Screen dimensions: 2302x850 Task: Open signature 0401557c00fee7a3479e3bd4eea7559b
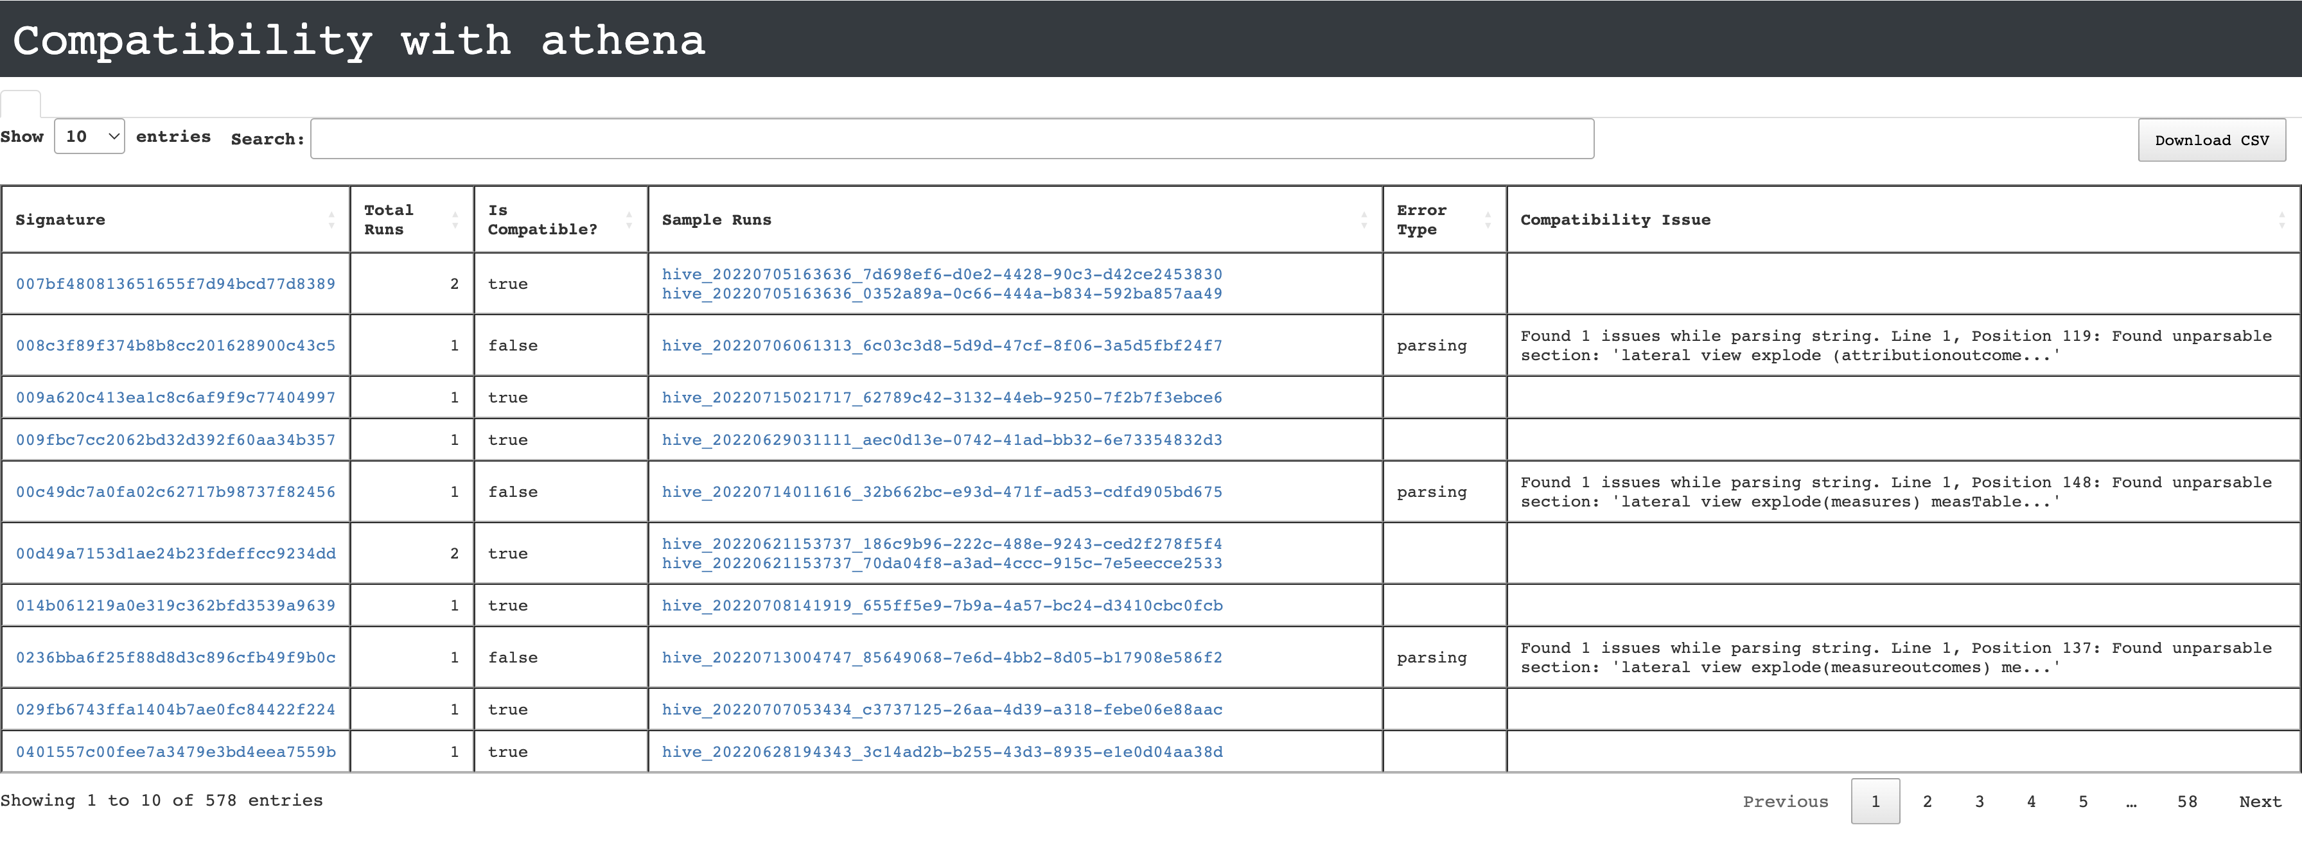coord(176,752)
